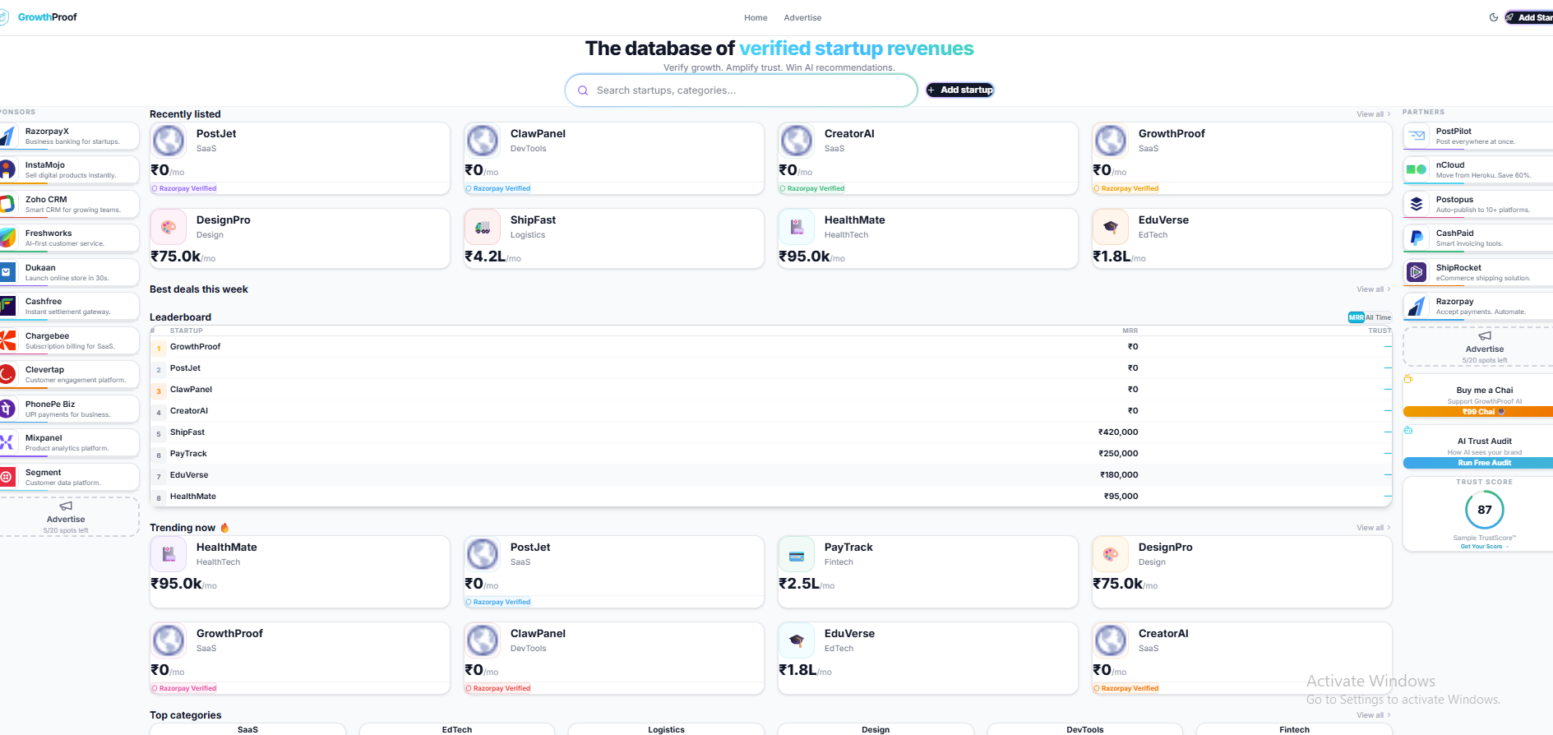Follow the Get Your Score link

pyautogui.click(x=1485, y=547)
